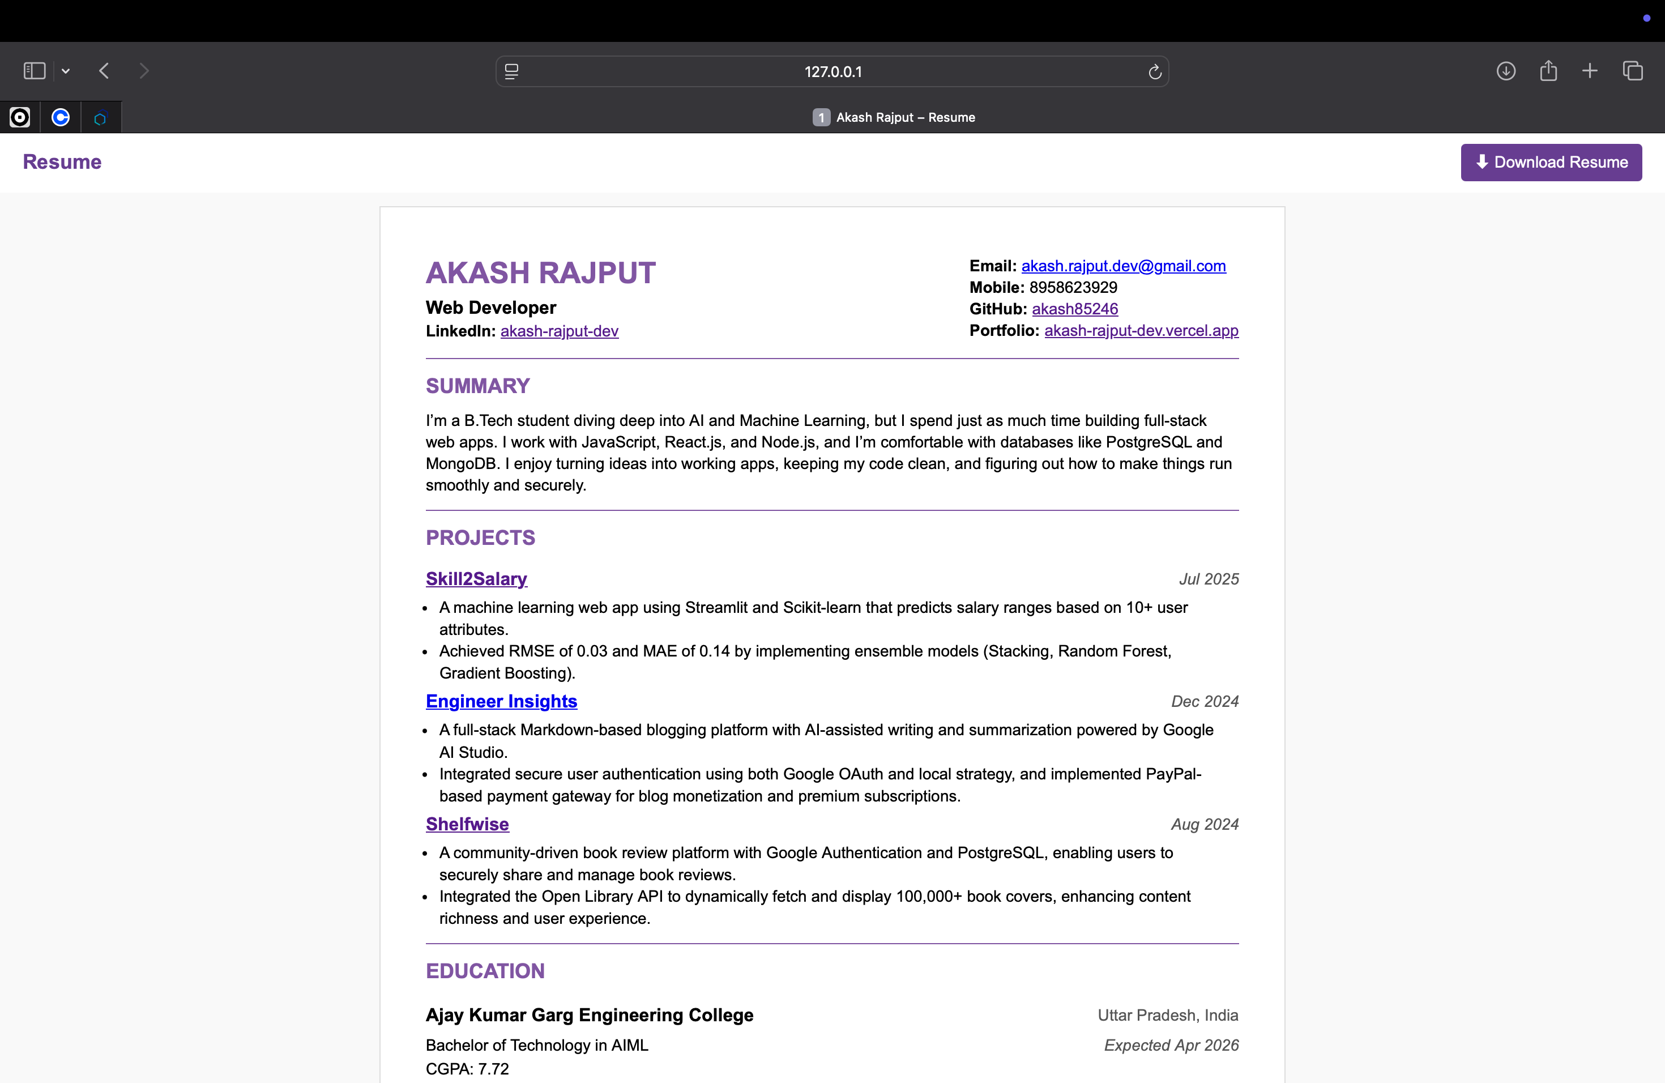The image size is (1665, 1083).
Task: Toggle the Safari sidebar
Action: (35, 71)
